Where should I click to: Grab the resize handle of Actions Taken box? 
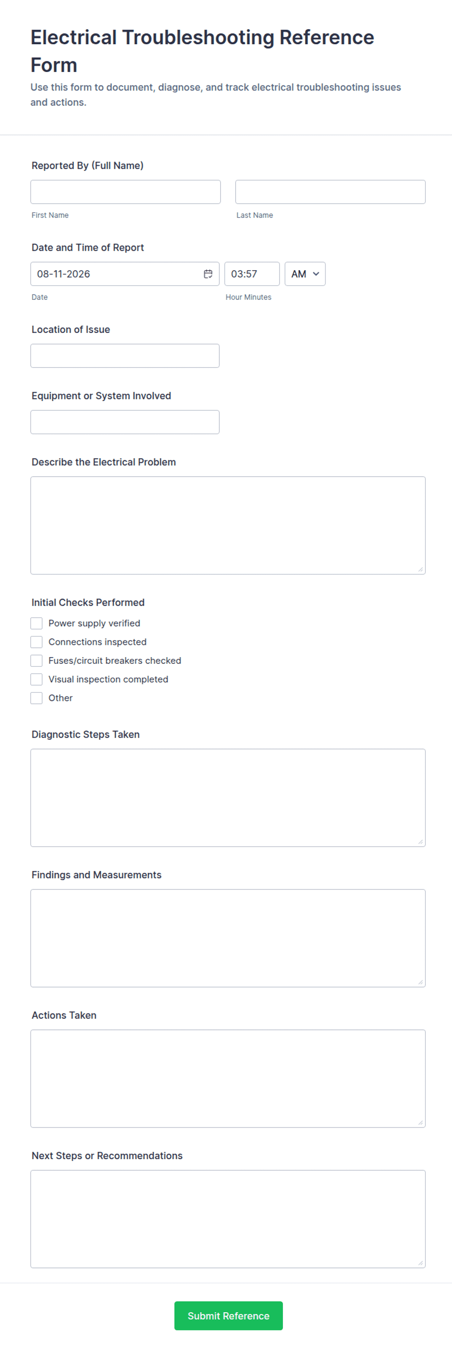click(x=420, y=1123)
